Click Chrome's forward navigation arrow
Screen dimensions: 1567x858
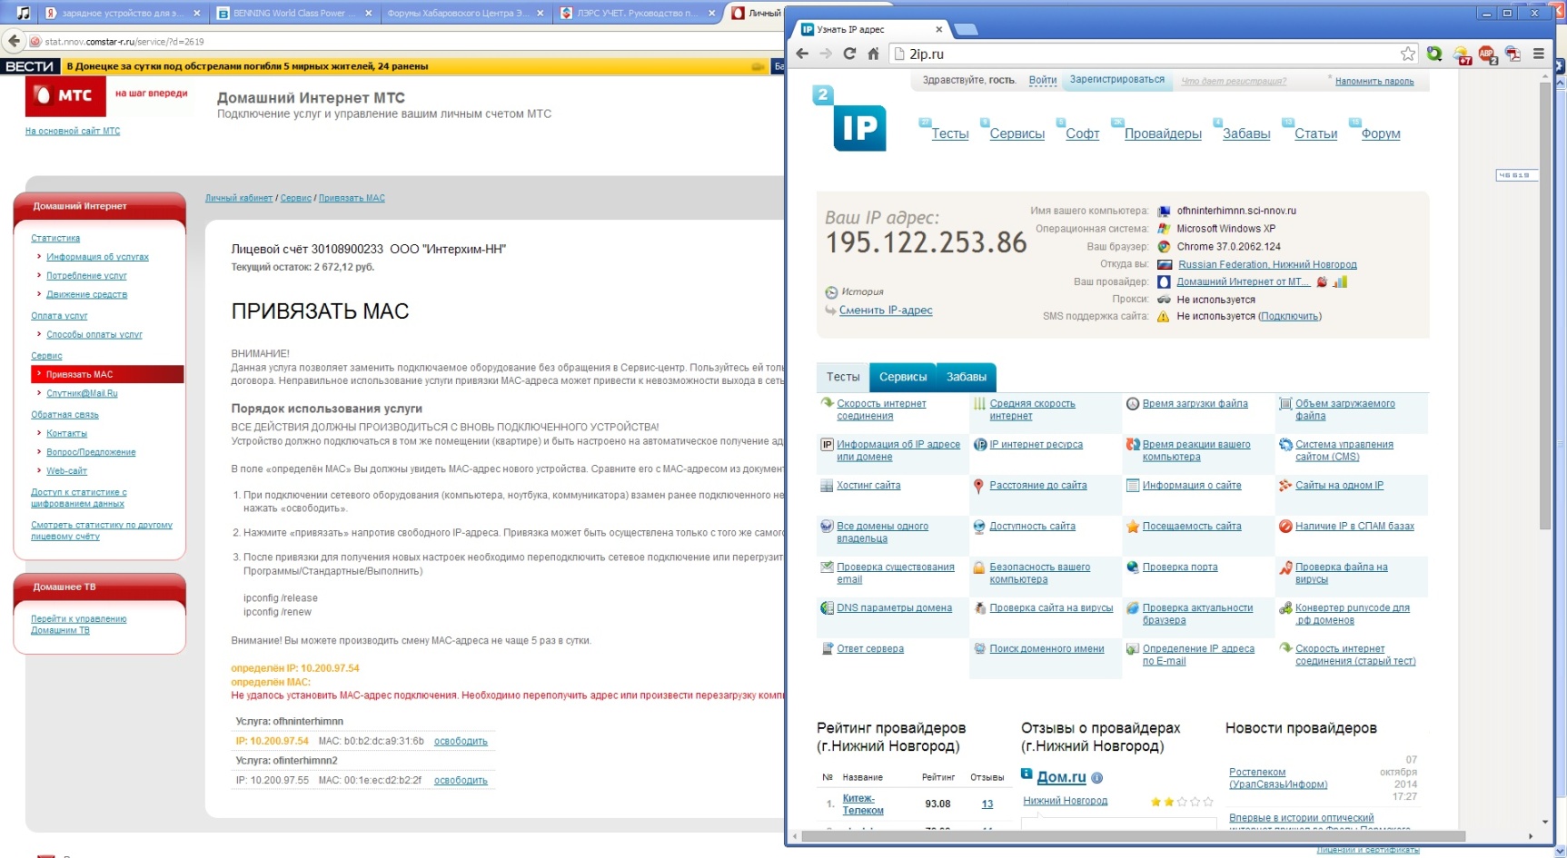826,54
